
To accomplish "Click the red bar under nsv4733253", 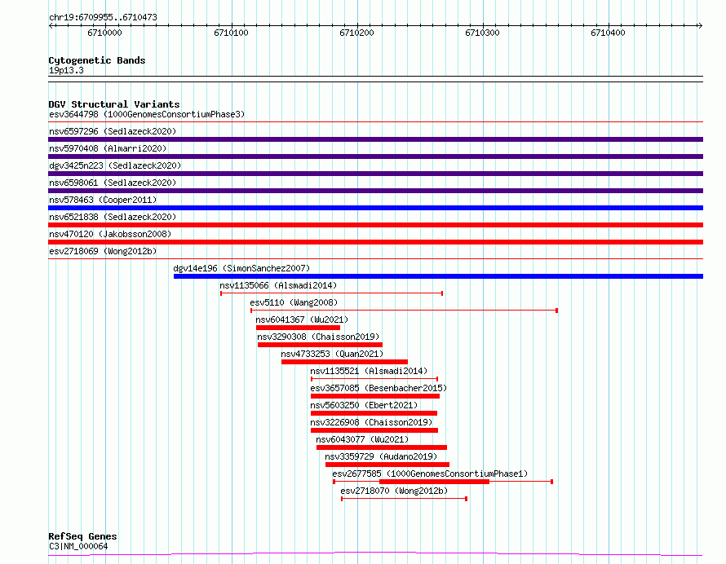I will tap(344, 362).
